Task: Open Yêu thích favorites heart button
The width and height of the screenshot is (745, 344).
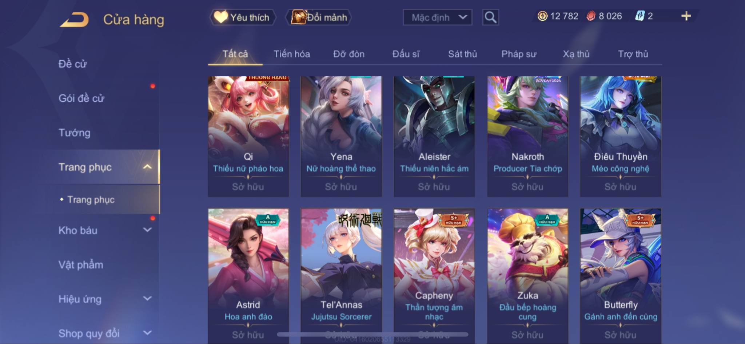Action: coord(242,17)
